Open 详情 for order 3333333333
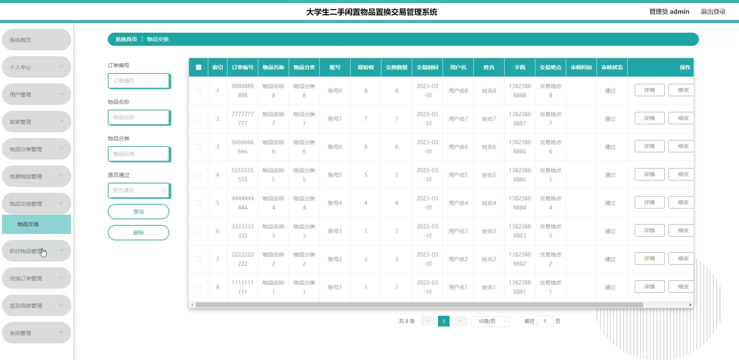The image size is (739, 360). (650, 230)
